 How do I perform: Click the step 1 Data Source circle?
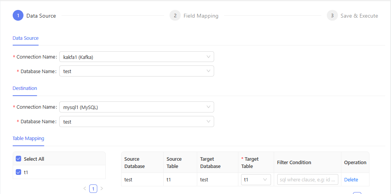tap(18, 16)
